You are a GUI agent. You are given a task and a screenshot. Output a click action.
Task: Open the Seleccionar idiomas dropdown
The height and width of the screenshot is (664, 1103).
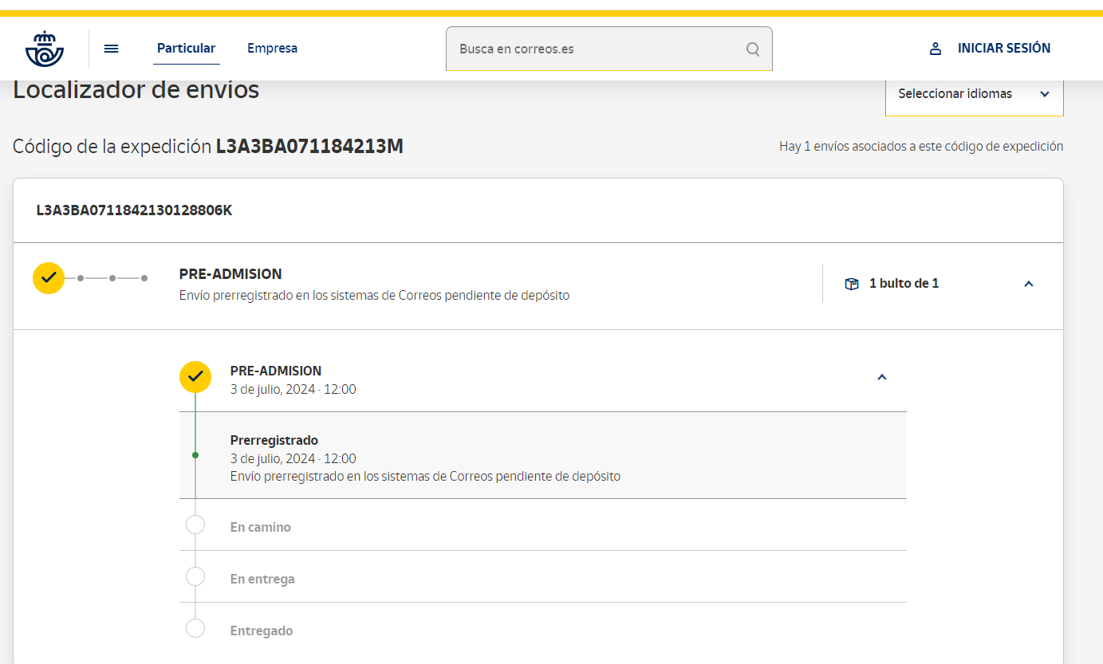point(975,94)
